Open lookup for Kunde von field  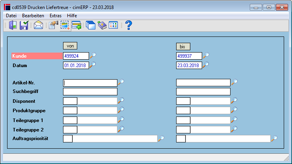pyautogui.click(x=93, y=55)
